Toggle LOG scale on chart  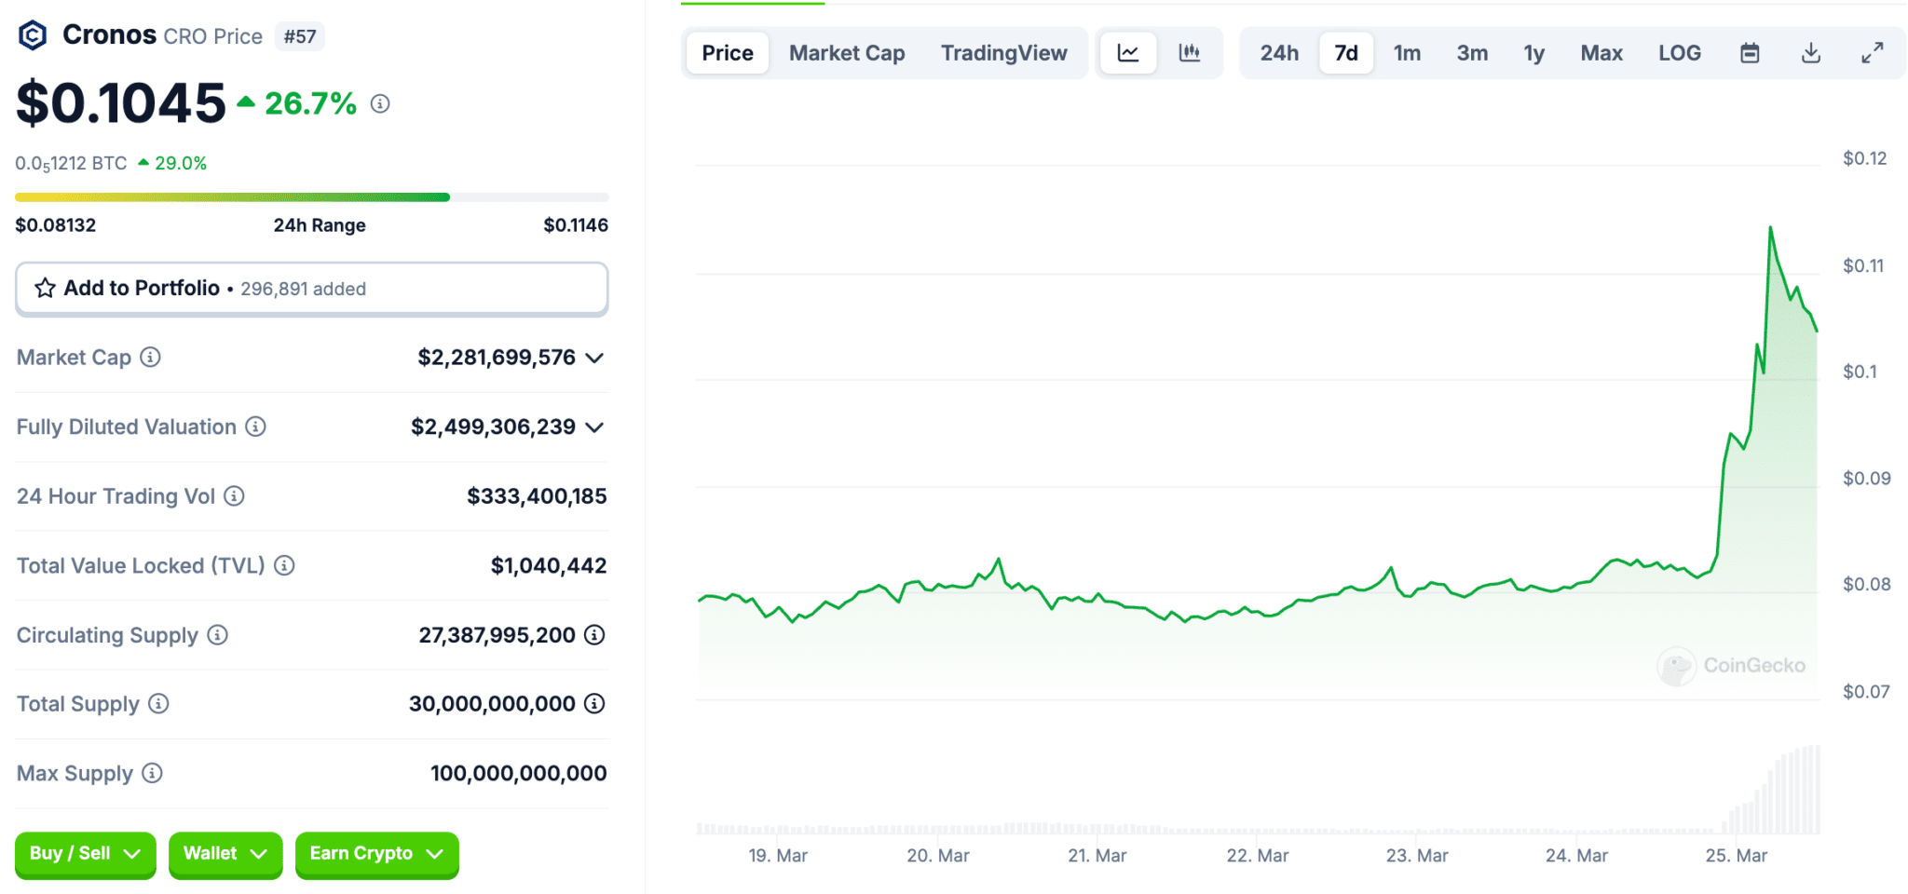pyautogui.click(x=1679, y=53)
